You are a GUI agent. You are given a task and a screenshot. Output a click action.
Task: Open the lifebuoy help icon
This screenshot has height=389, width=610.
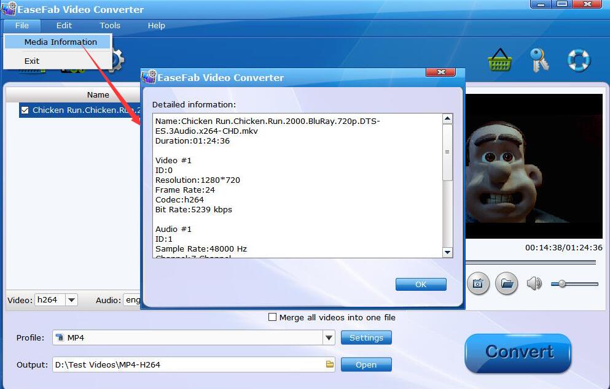click(579, 60)
